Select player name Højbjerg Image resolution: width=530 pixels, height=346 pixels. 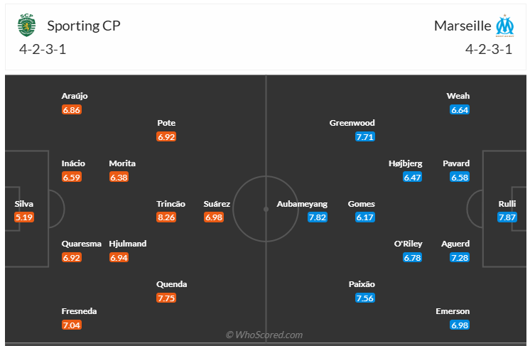click(x=406, y=163)
